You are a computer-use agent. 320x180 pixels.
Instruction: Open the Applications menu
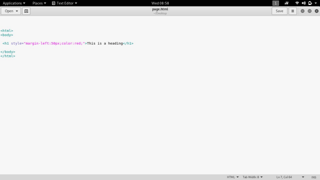click(x=14, y=3)
